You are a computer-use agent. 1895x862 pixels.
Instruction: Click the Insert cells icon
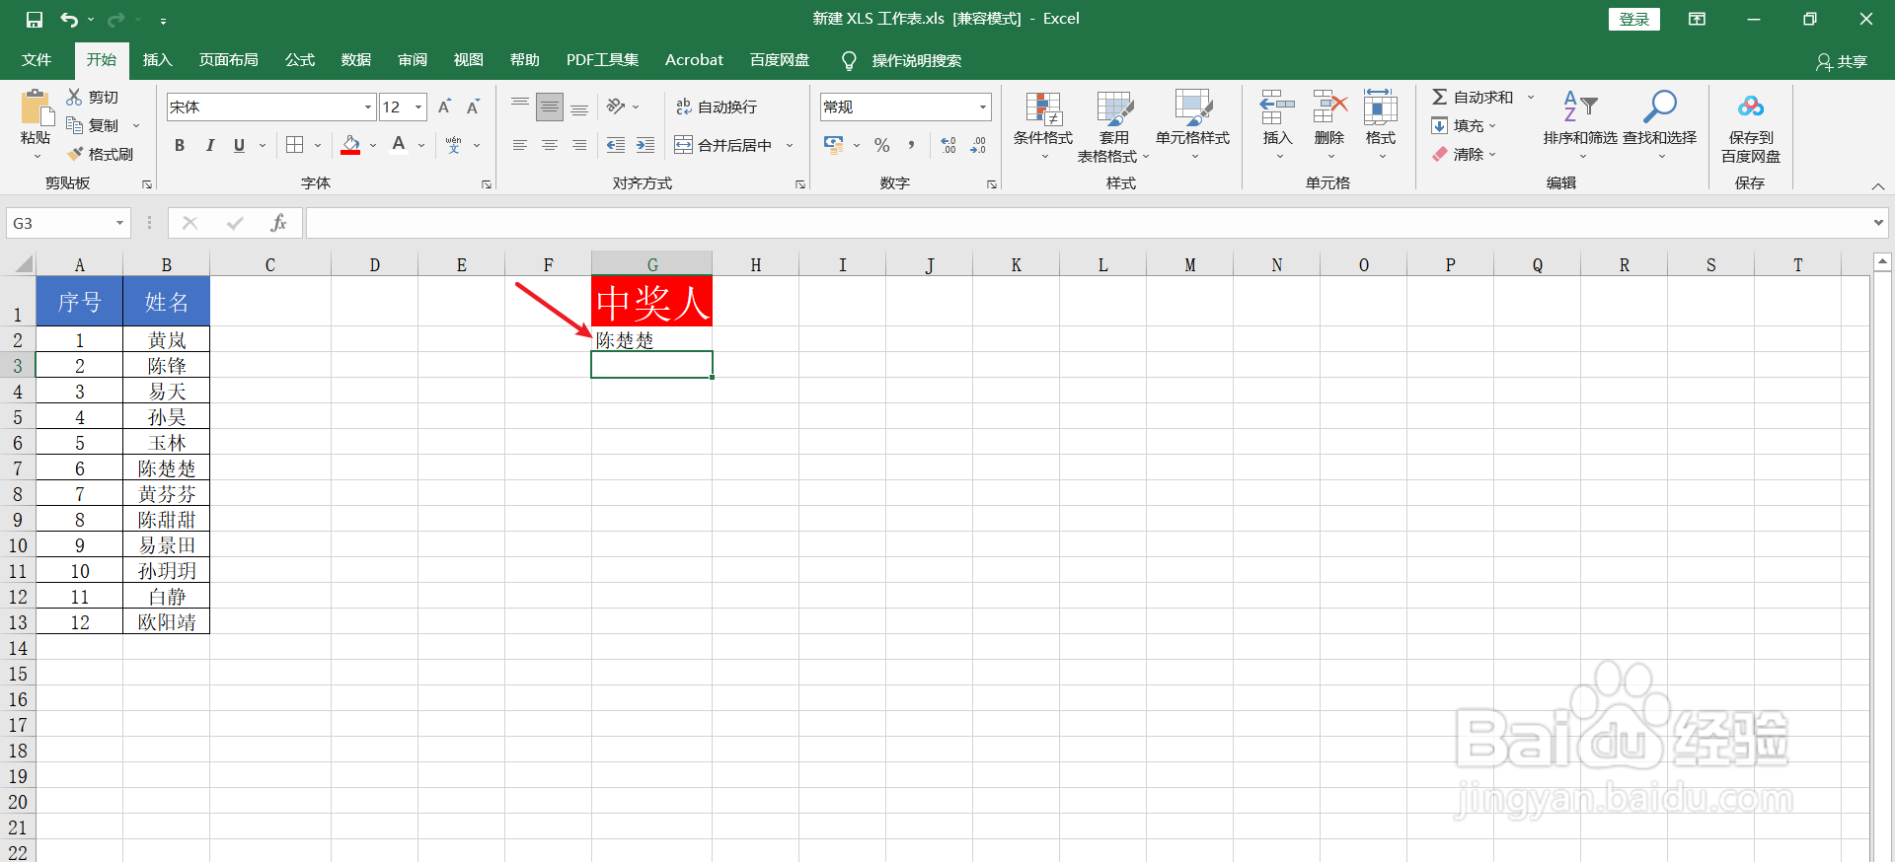1277,108
